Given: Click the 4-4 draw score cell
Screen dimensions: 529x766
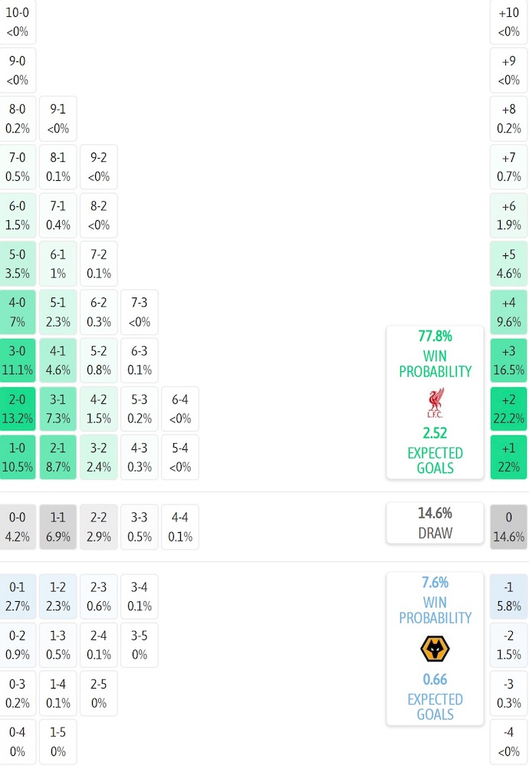Looking at the screenshot, I should click(x=180, y=527).
